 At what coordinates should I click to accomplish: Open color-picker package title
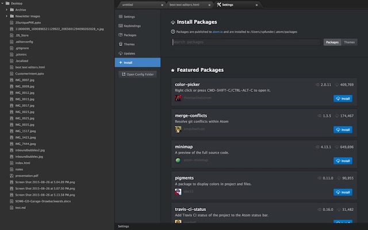[x=187, y=85]
